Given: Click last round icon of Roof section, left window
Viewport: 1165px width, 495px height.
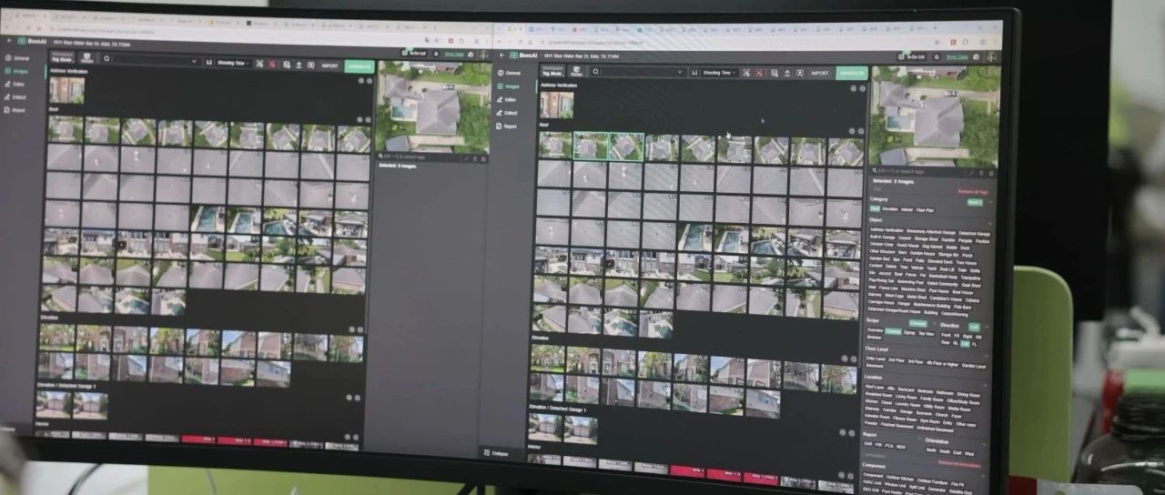Looking at the screenshot, I should pyautogui.click(x=367, y=118).
